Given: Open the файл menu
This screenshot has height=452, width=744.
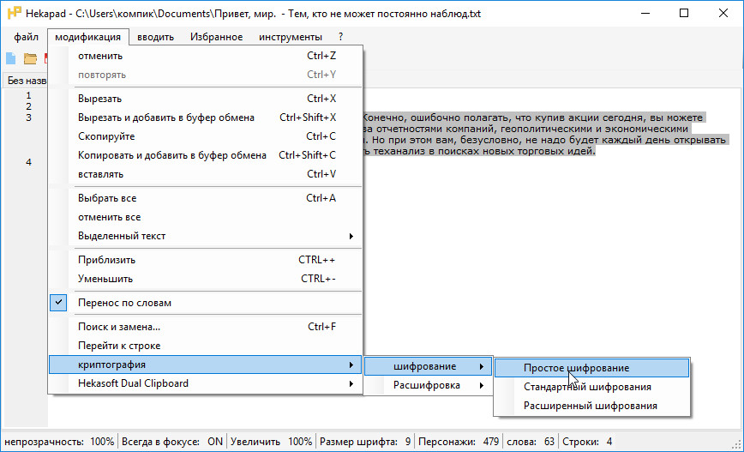Looking at the screenshot, I should pyautogui.click(x=26, y=37).
